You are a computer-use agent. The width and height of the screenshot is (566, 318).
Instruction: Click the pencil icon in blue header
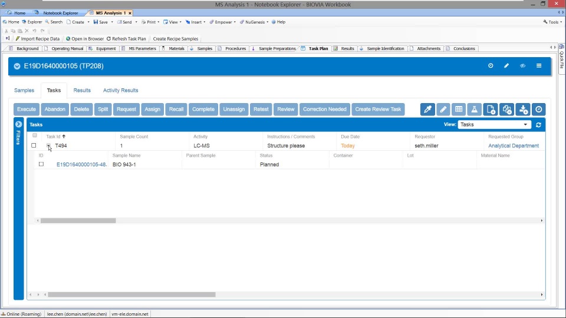point(506,65)
